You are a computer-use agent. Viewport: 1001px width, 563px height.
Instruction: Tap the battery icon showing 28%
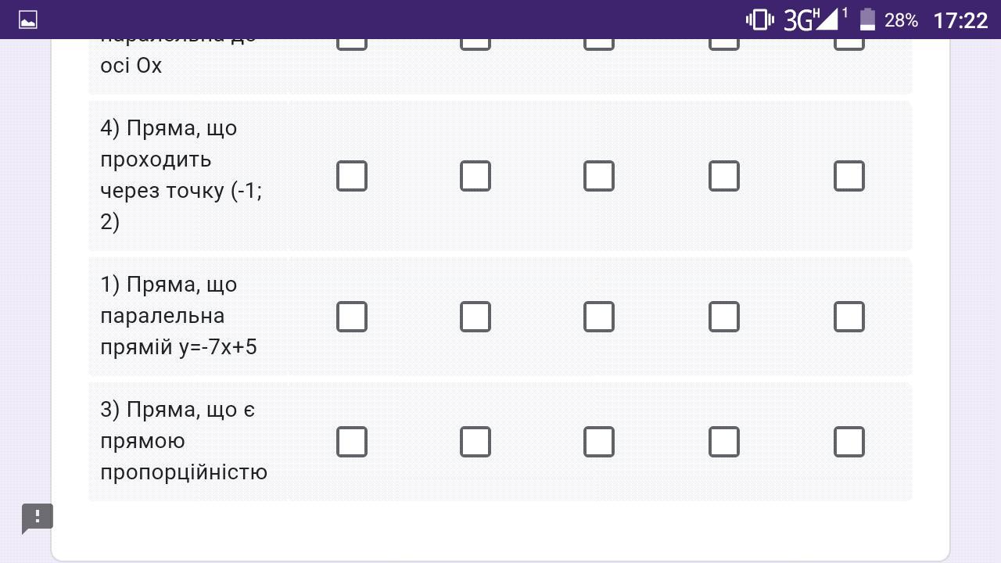point(867,20)
